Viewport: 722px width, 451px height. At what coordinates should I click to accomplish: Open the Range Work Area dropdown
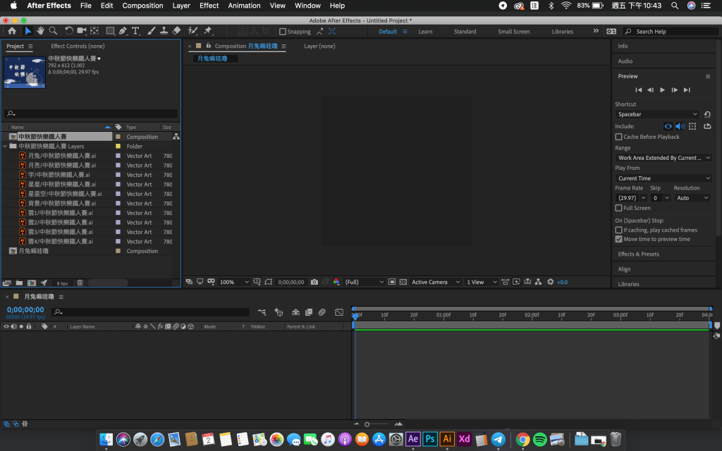point(663,158)
